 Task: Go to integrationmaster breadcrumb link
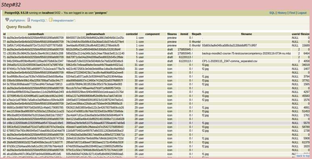tap(63, 20)
